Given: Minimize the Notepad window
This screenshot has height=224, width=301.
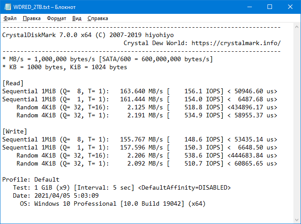Looking at the screenshot, I should (250, 7).
